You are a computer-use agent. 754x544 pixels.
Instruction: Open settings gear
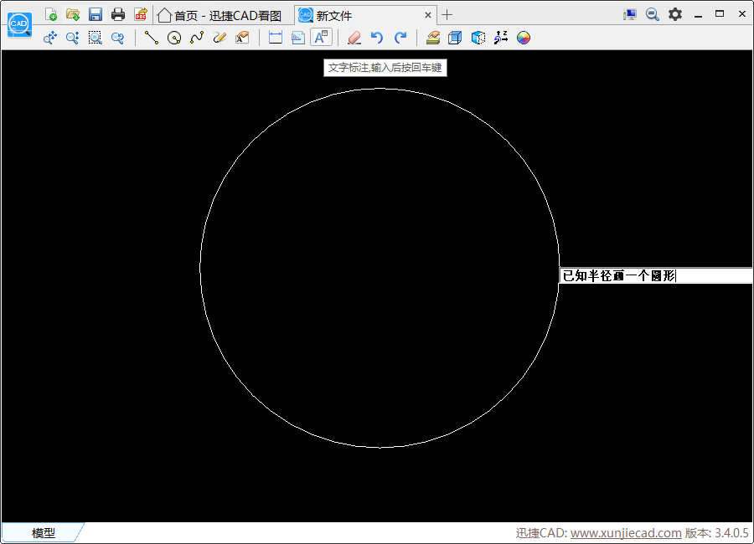[x=675, y=14]
